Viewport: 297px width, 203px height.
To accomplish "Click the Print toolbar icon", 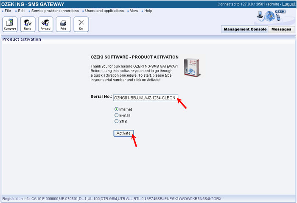I will click(x=63, y=24).
